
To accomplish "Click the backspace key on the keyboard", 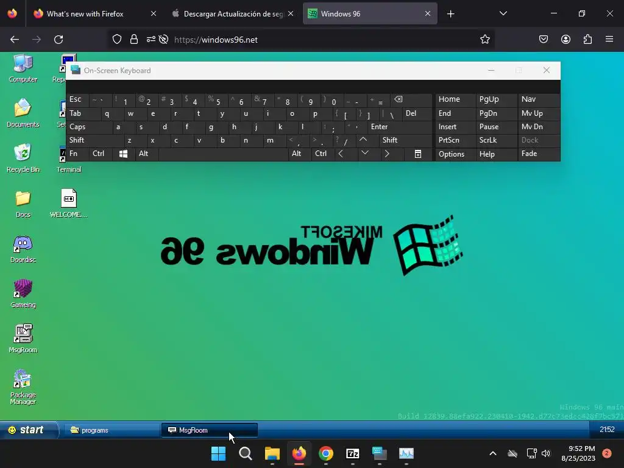I will click(x=411, y=99).
